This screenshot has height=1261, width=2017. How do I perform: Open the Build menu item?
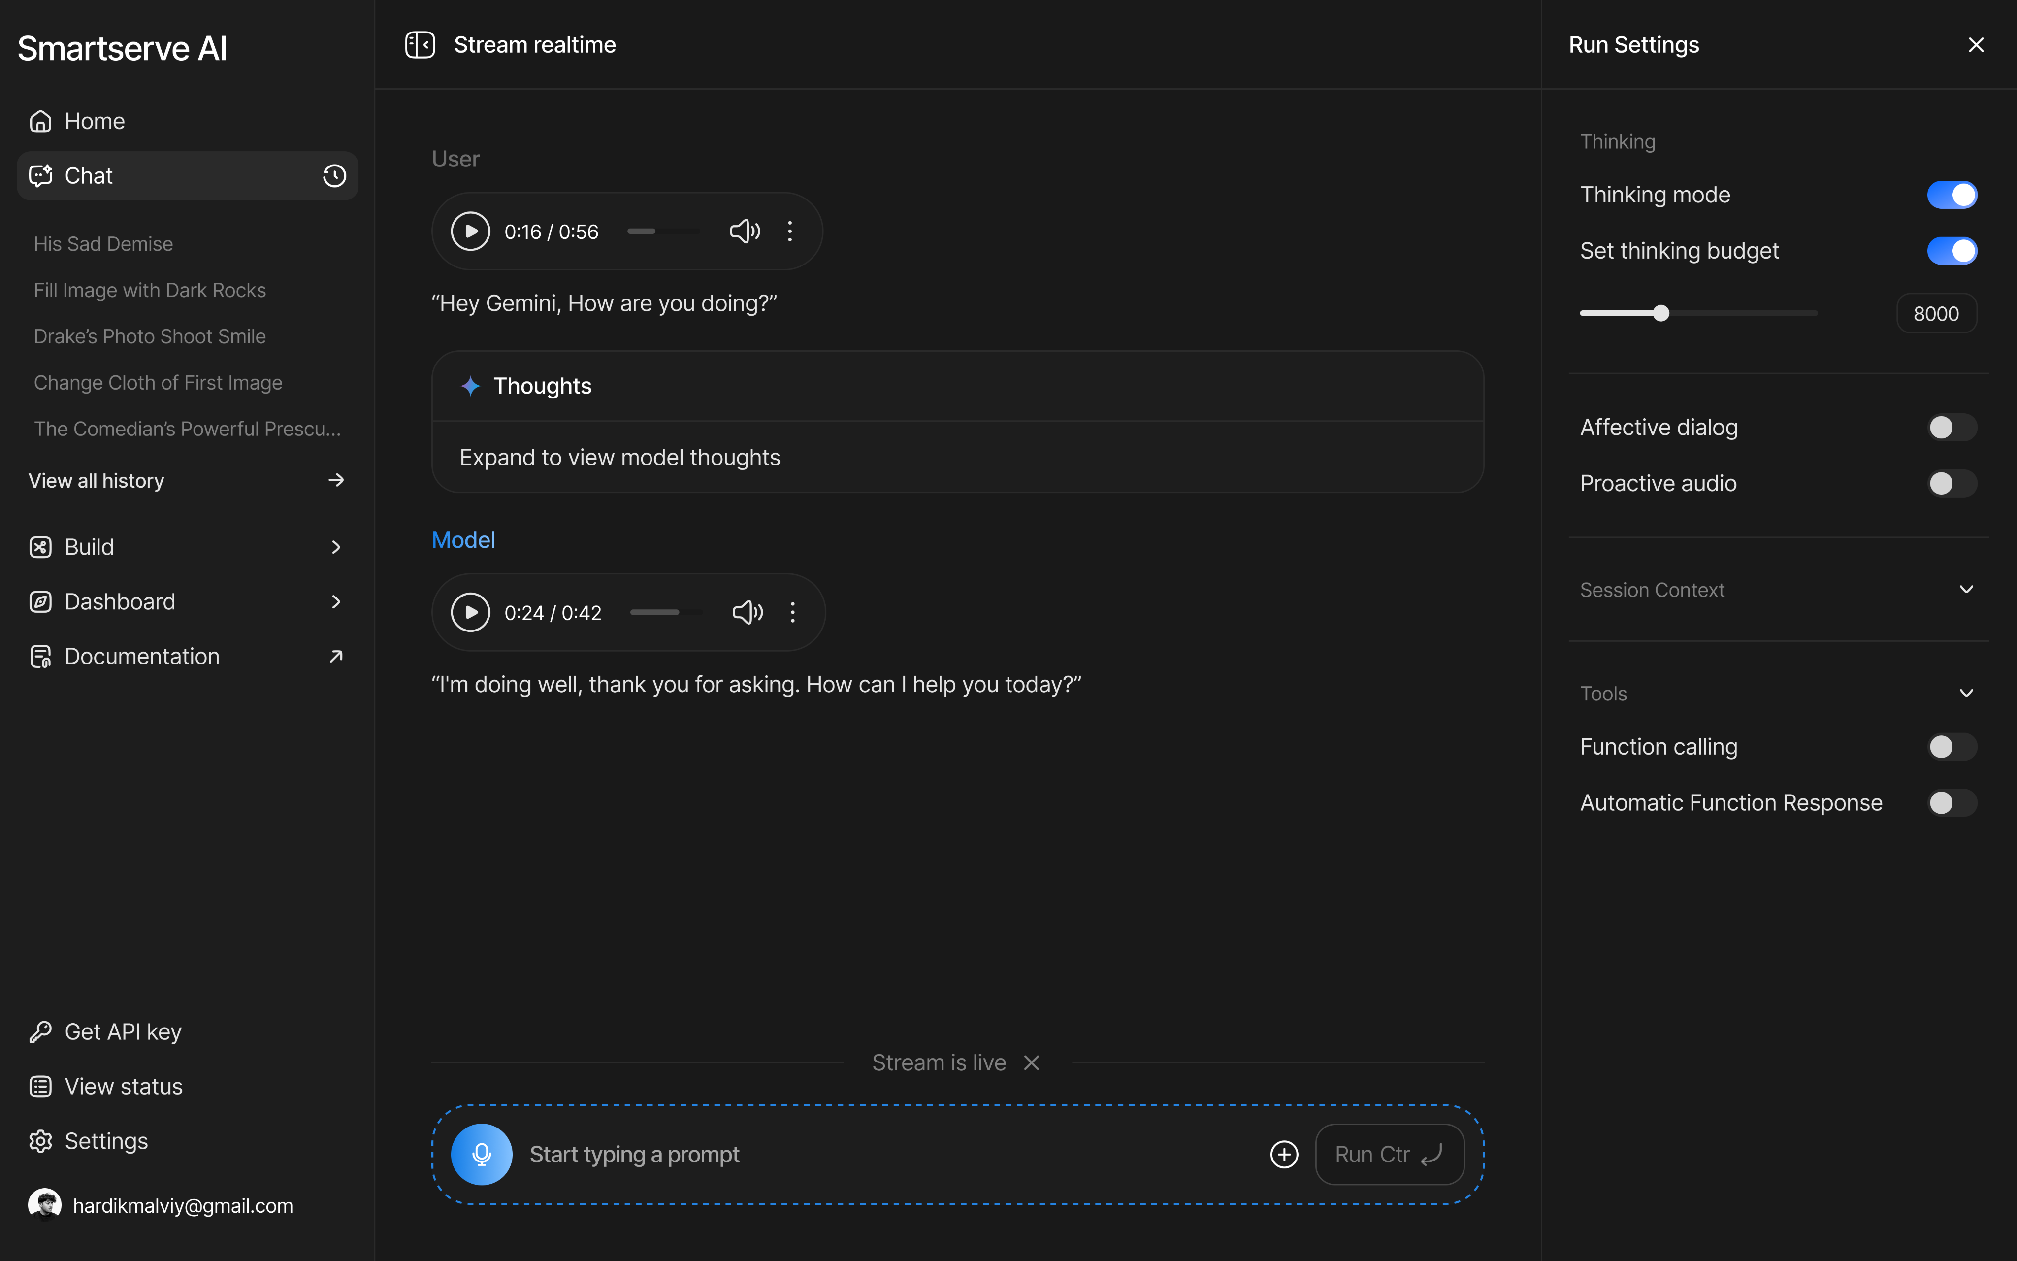pos(188,547)
